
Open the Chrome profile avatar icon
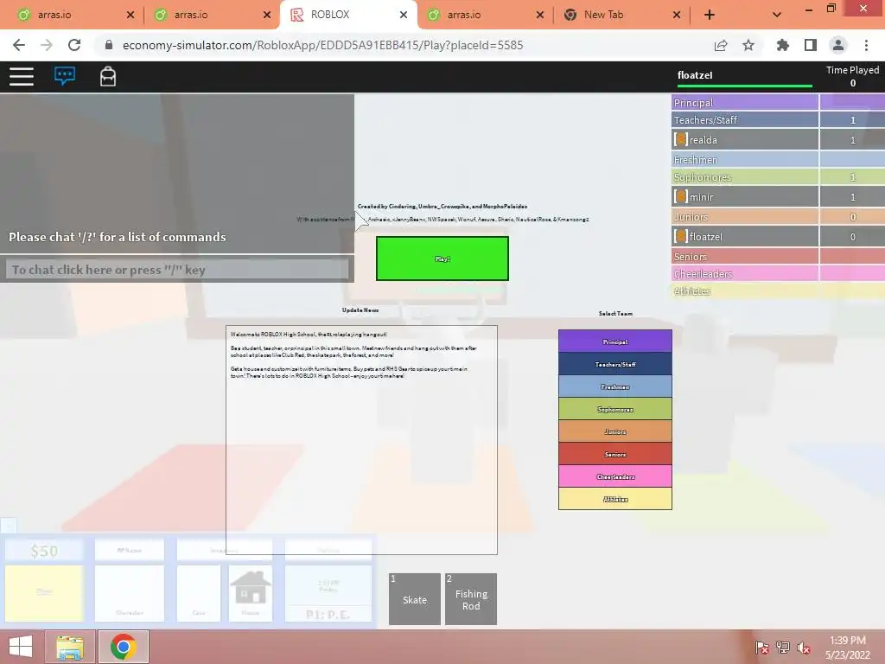(x=838, y=45)
